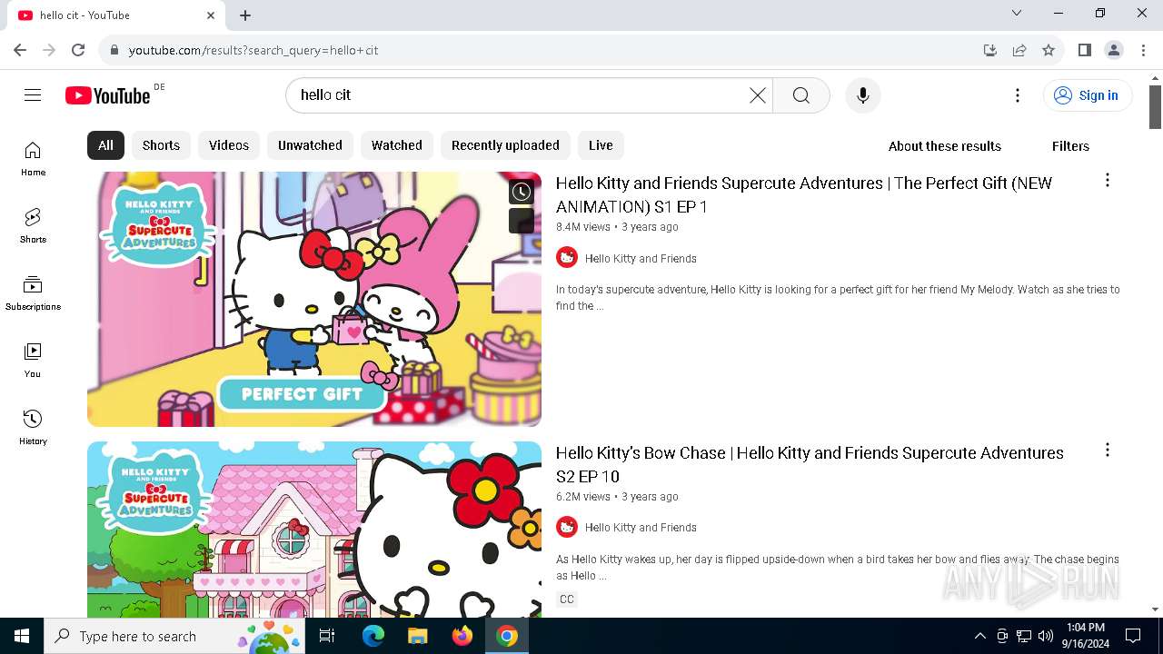Click the browser address bar URL
Image resolution: width=1163 pixels, height=654 pixels.
tap(253, 50)
